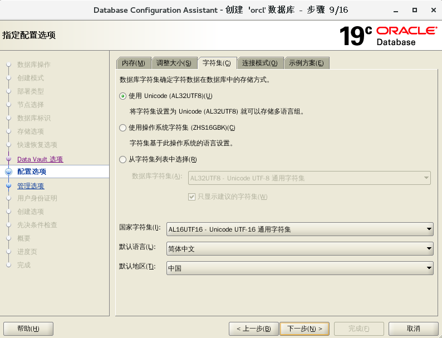Expand the 默认语言 dropdown list
The height and width of the screenshot is (338, 442).
(299, 249)
